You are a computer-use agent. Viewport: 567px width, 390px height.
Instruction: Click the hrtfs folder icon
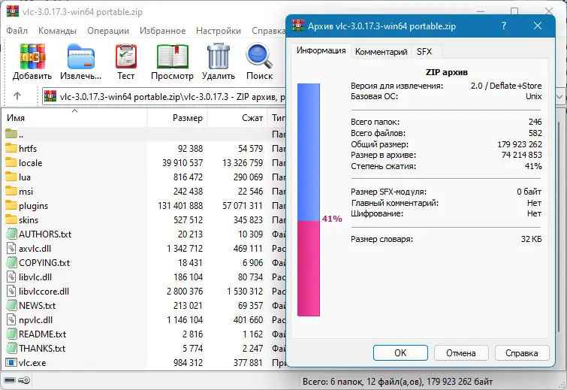[11, 148]
